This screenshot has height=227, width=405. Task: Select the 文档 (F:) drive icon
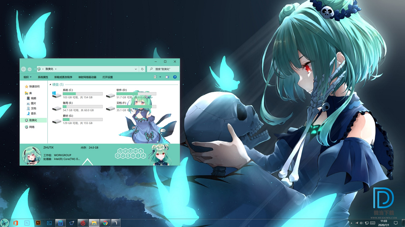110,108
